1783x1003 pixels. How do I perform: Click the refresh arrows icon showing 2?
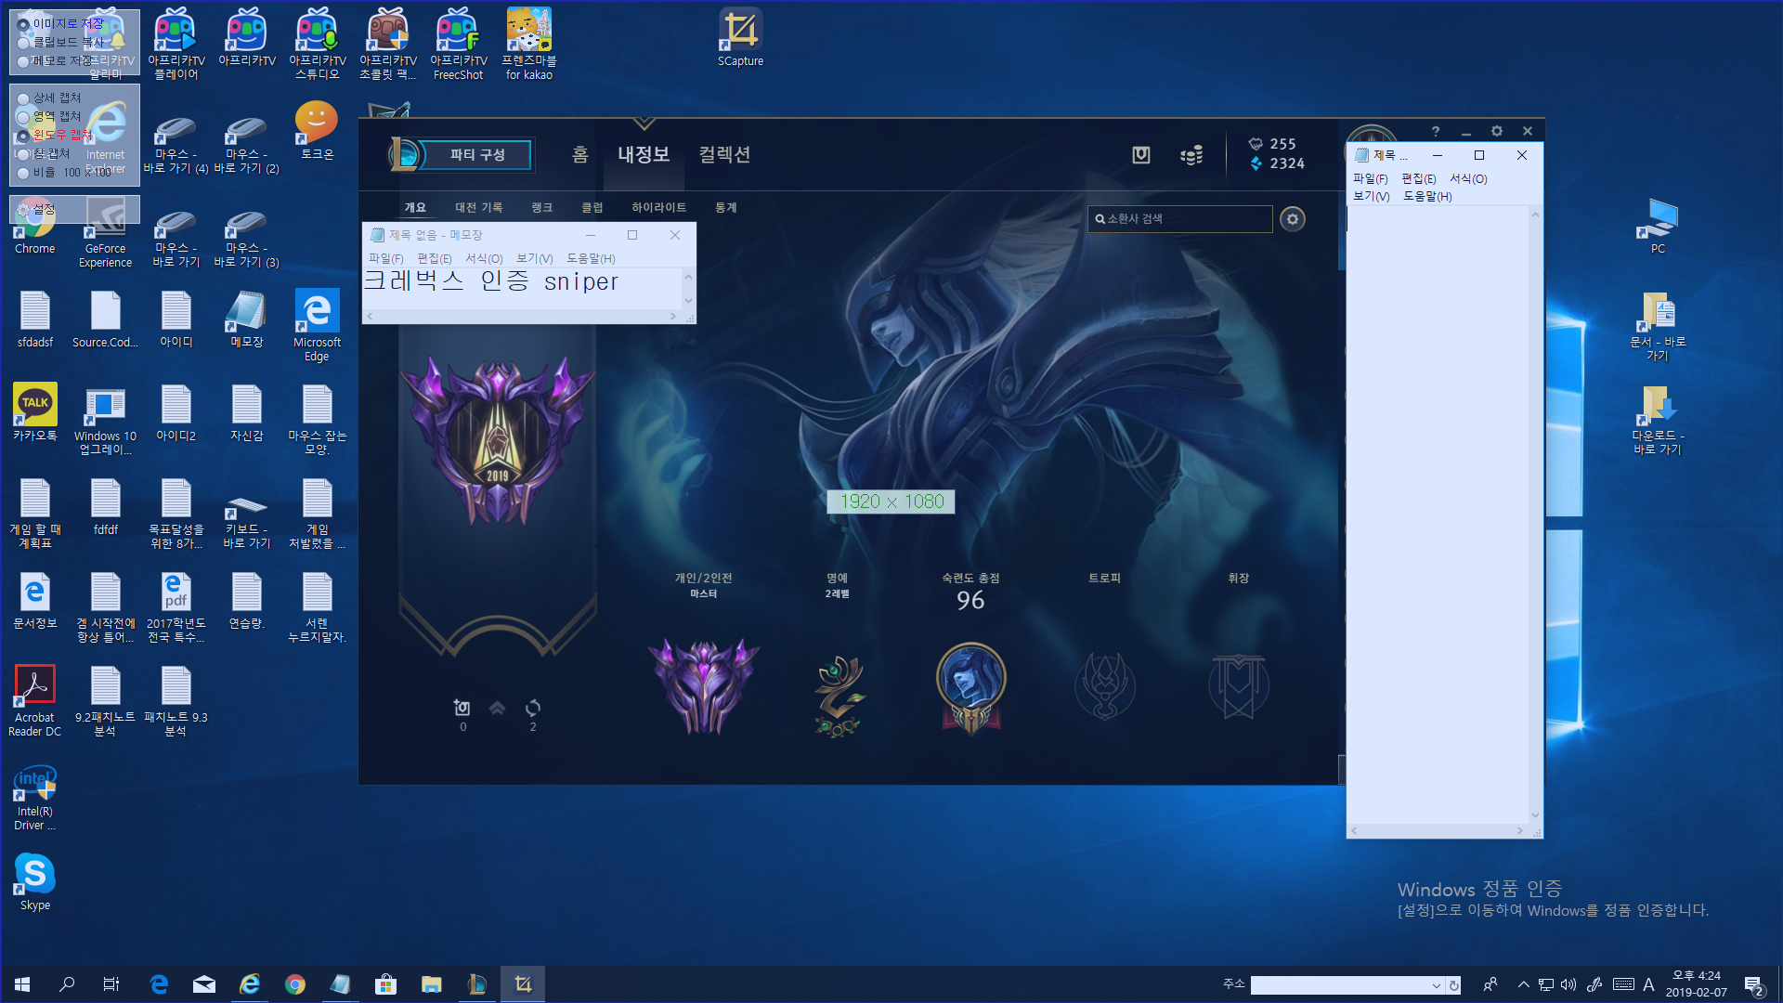(533, 708)
